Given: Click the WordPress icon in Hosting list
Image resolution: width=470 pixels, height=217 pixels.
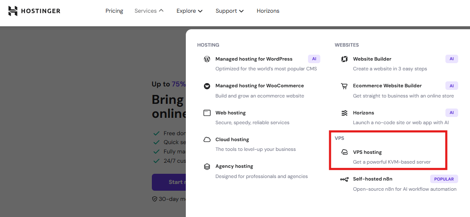Looking at the screenshot, I should click(x=207, y=59).
